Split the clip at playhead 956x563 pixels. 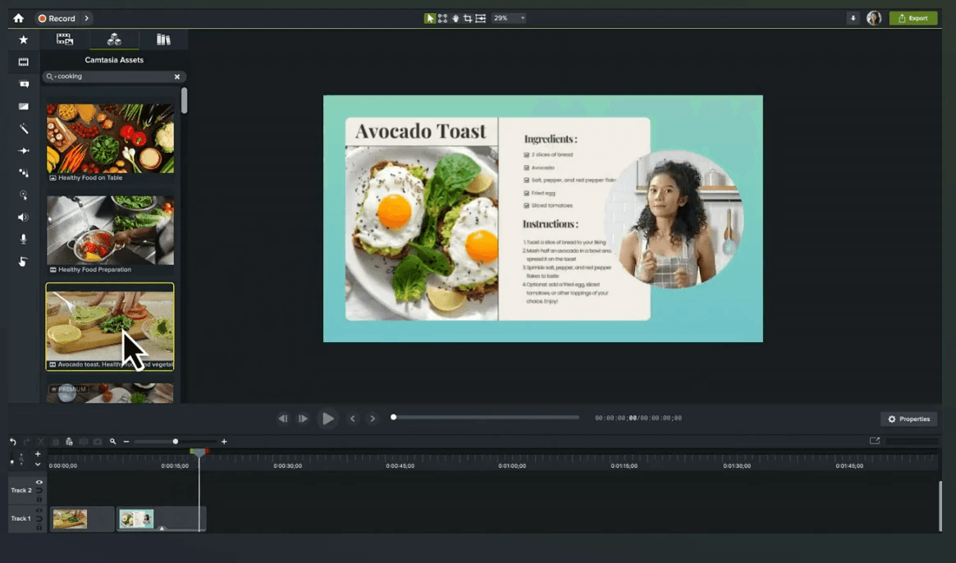(84, 442)
